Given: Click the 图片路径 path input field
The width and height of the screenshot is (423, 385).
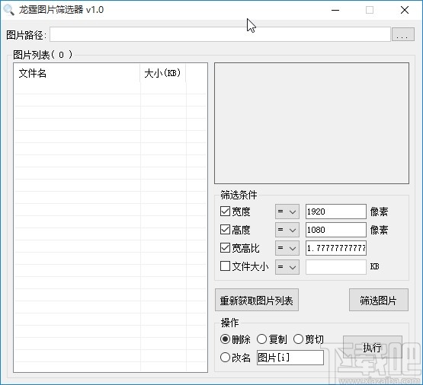Looking at the screenshot, I should [220, 34].
